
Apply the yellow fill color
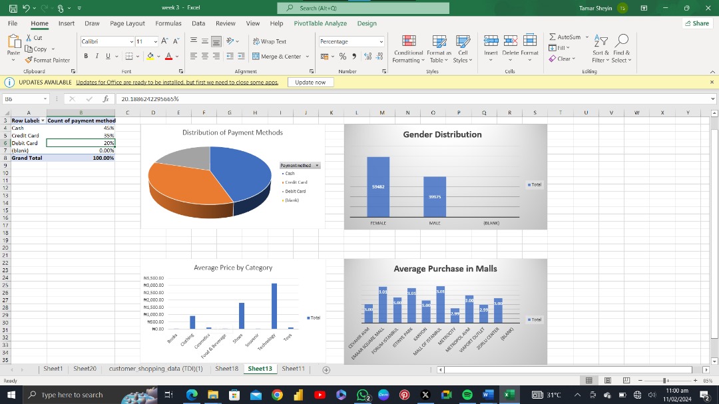(150, 56)
